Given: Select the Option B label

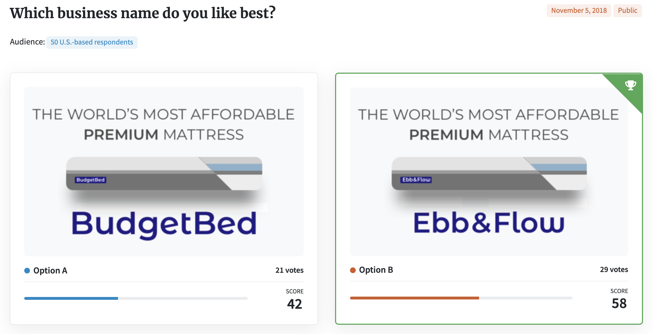Looking at the screenshot, I should click(x=376, y=270).
